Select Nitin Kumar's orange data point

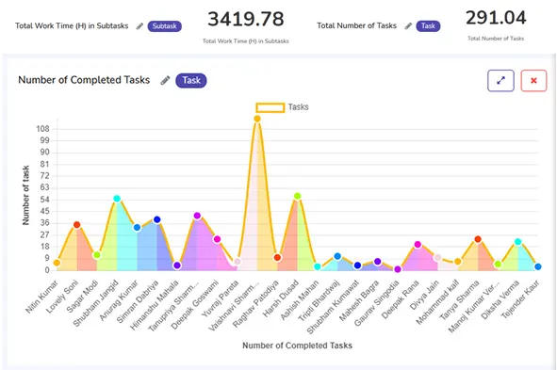click(57, 263)
